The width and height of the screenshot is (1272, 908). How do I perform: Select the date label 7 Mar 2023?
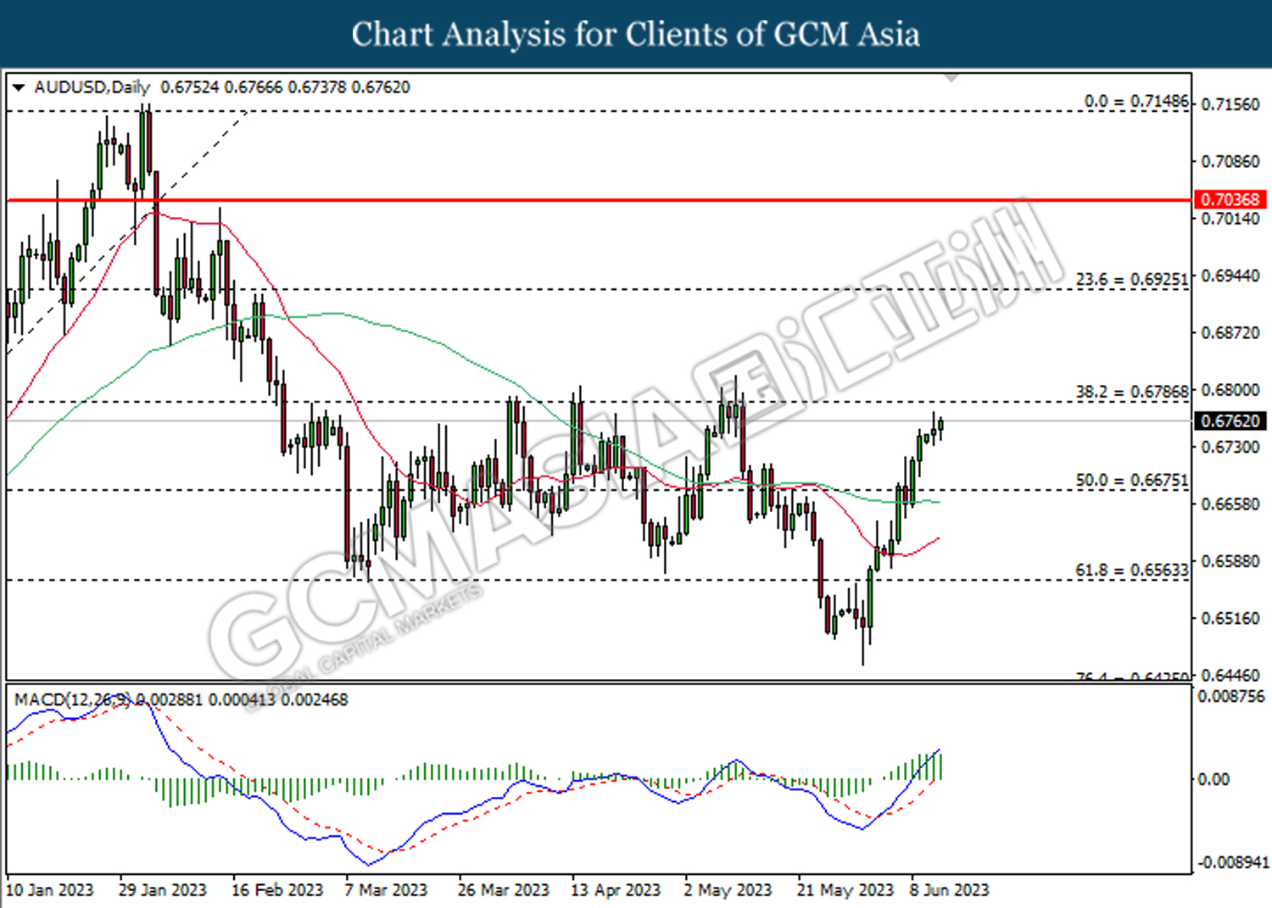(x=386, y=890)
